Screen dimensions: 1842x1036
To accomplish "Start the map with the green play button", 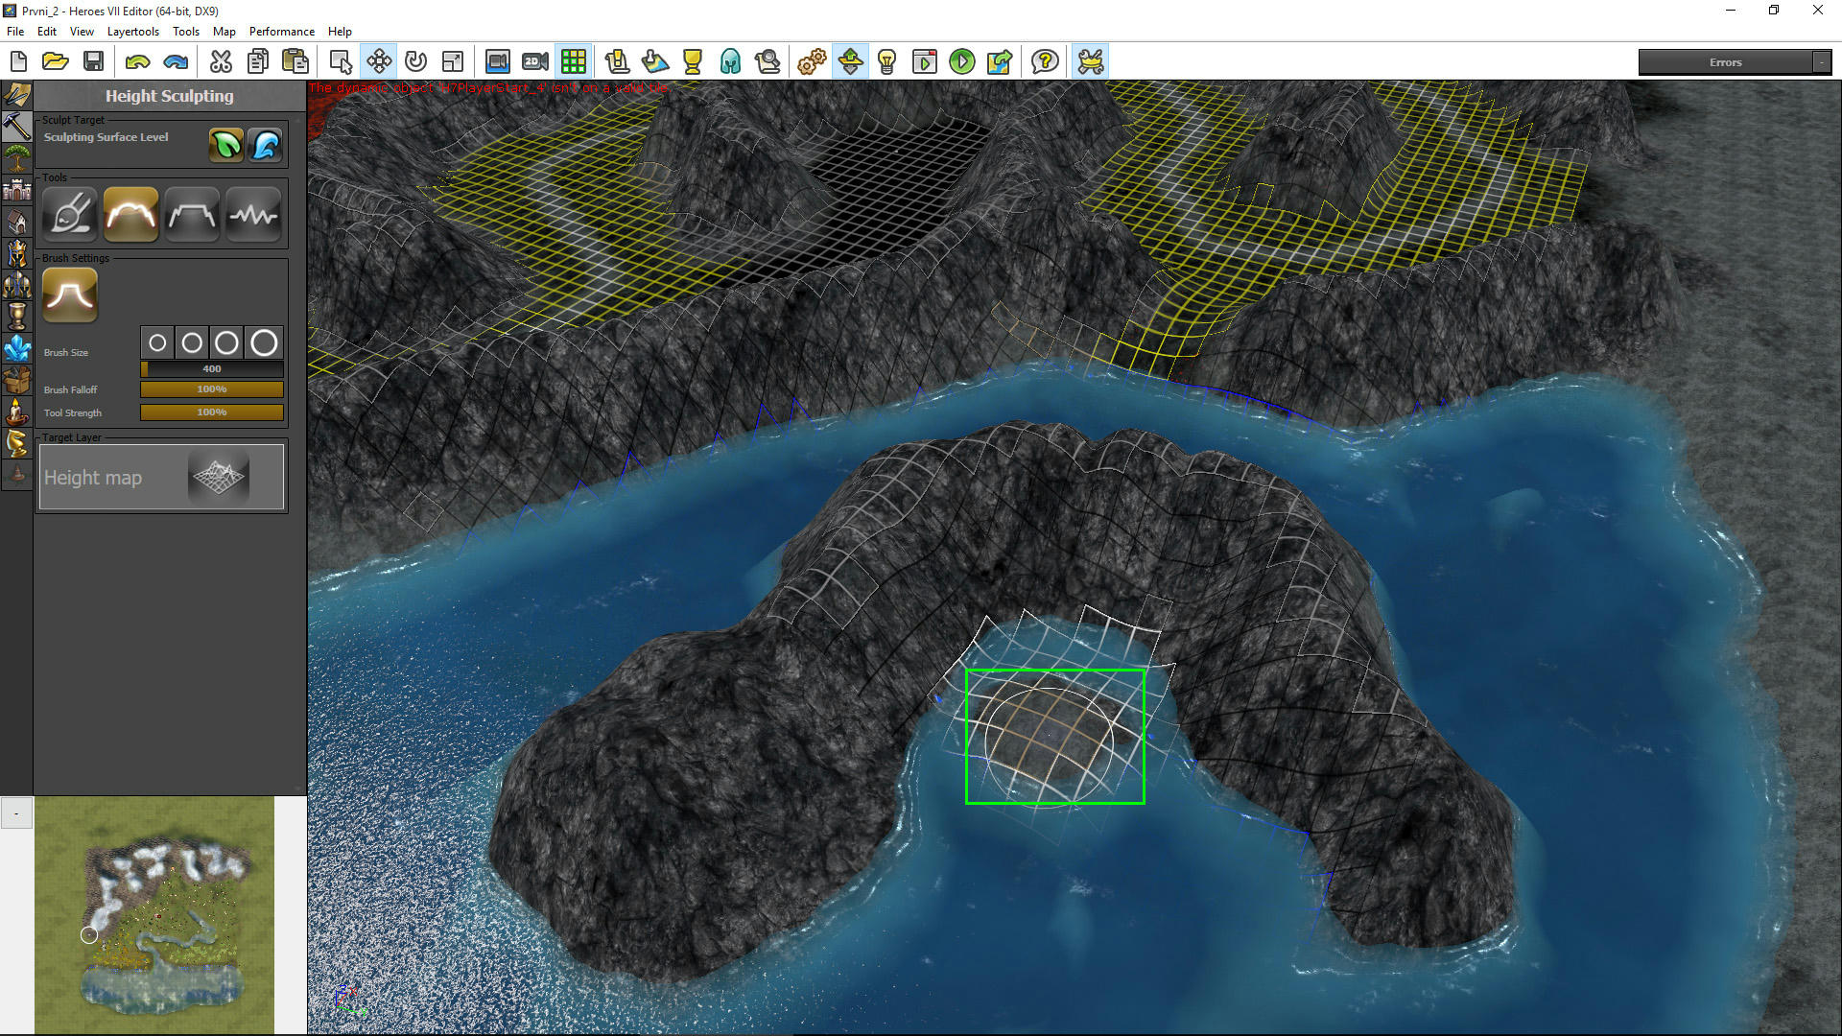I will pos(962,62).
